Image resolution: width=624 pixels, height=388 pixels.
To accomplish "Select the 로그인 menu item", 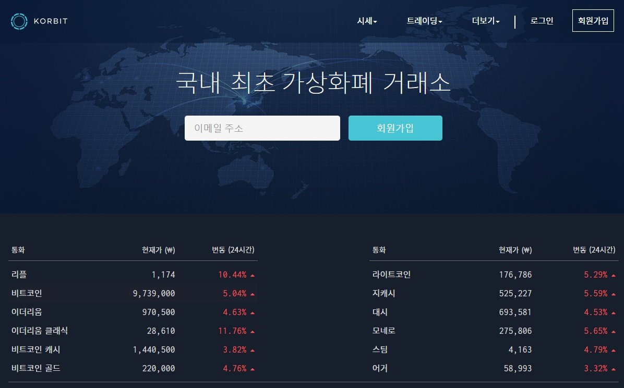I will [542, 21].
